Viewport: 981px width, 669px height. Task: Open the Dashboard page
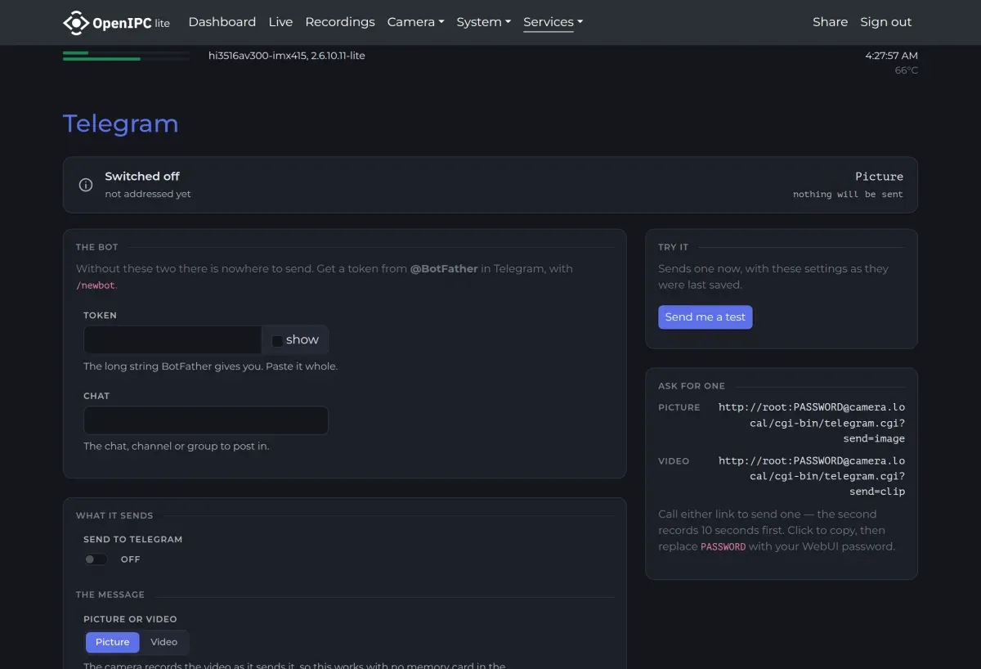click(x=222, y=22)
